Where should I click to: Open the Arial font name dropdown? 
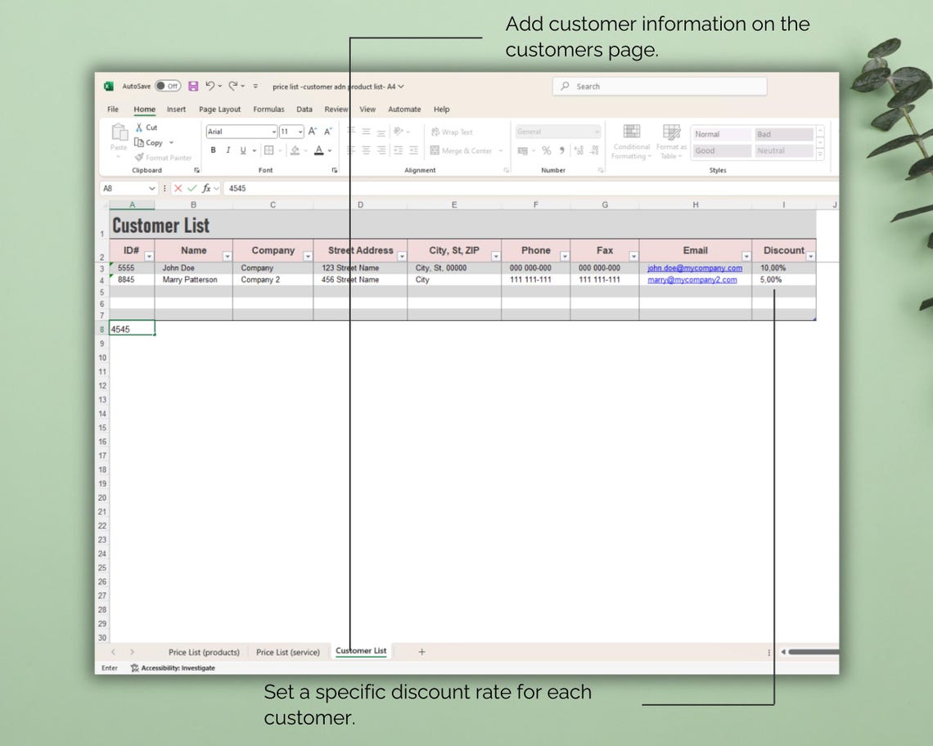pyautogui.click(x=273, y=132)
